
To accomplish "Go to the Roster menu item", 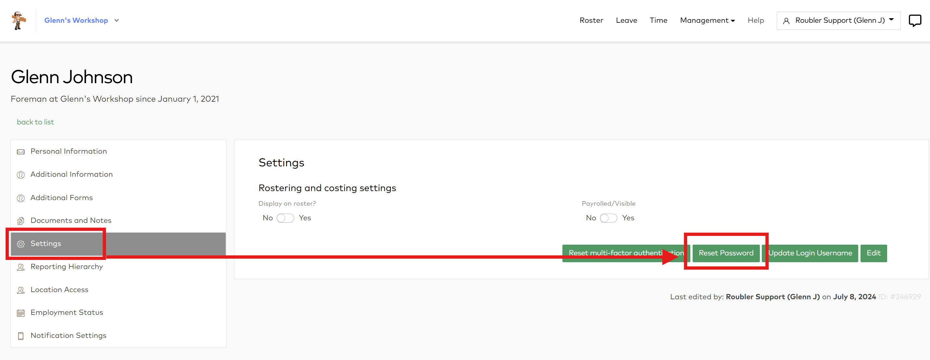I will tap(591, 20).
